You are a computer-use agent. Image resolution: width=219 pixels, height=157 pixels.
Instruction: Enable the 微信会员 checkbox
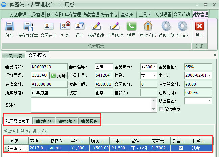pyautogui.click(x=161, y=109)
